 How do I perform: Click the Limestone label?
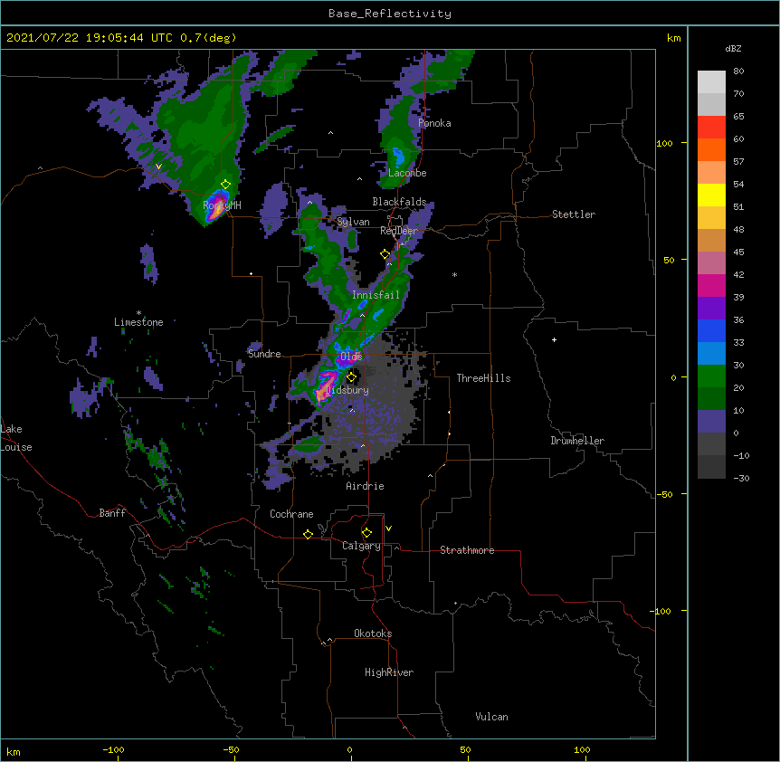tap(138, 322)
